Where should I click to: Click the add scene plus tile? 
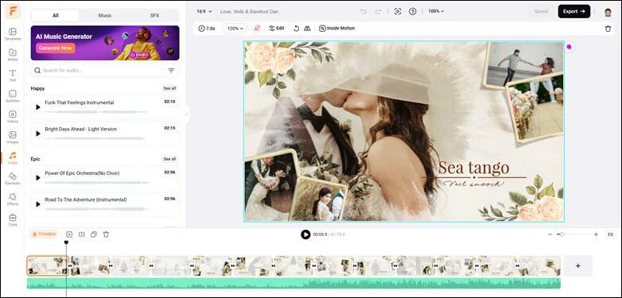coord(578,265)
